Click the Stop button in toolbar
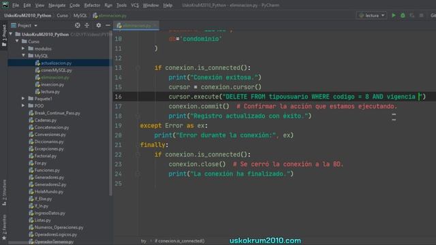The height and width of the screenshot is (245, 436). click(x=421, y=16)
